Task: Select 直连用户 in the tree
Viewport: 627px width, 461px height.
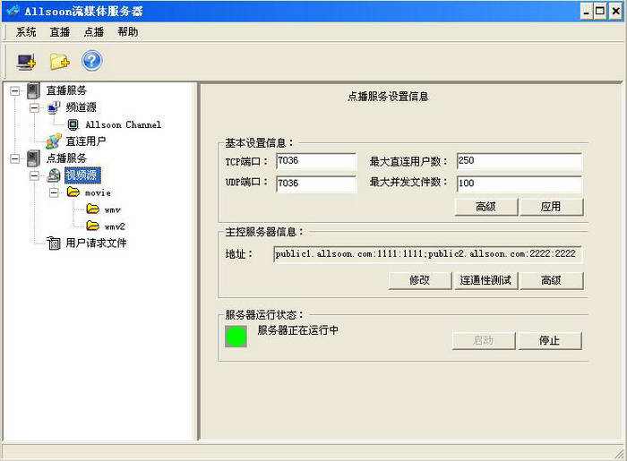Action: click(86, 141)
